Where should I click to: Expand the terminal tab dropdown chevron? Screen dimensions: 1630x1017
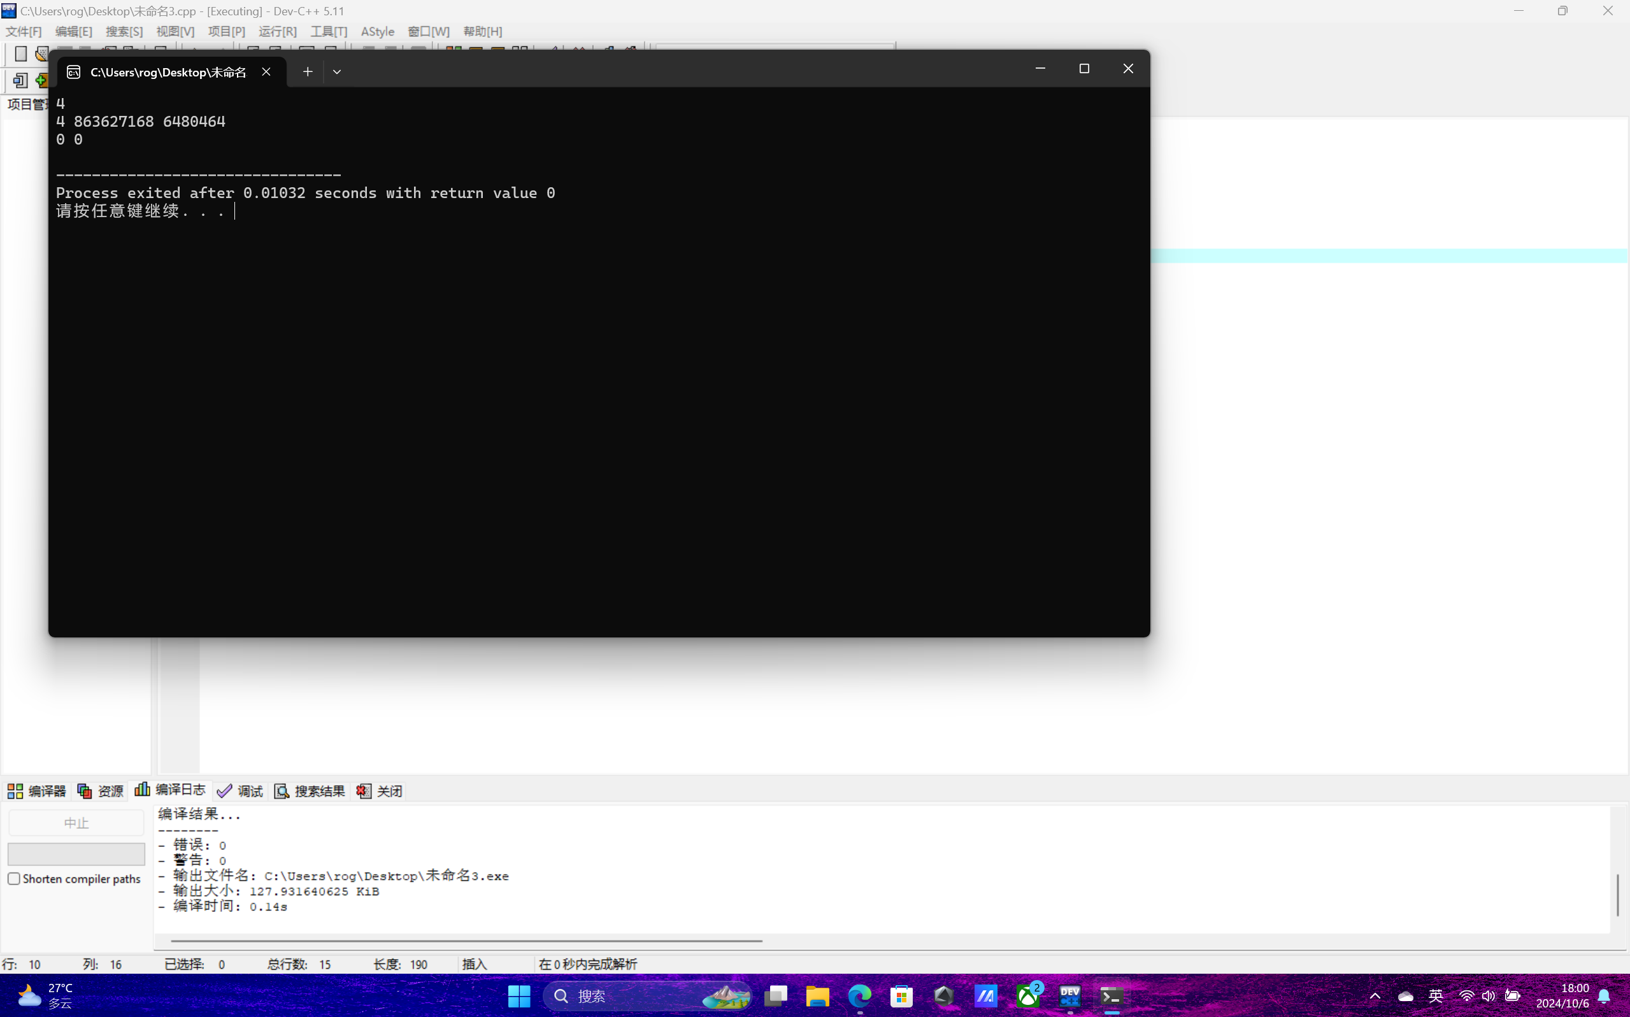point(337,71)
